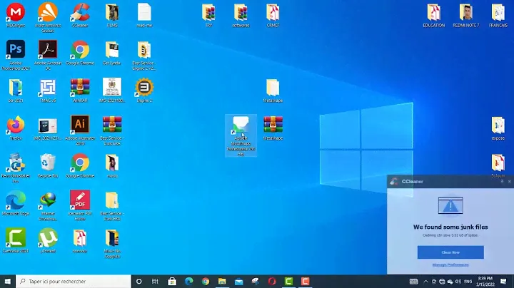
Task: Open the Microsoft Edge desktop shortcut
Action: (16, 200)
